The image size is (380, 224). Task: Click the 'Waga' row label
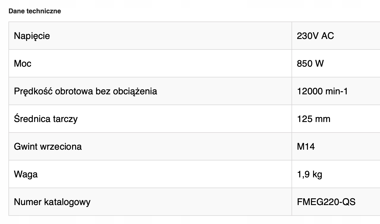tap(26, 174)
